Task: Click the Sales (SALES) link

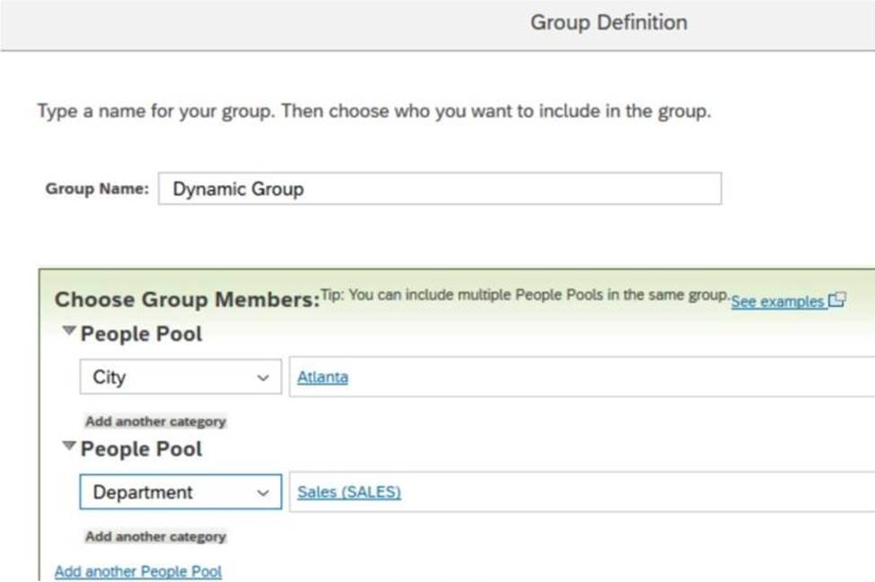Action: 349,492
